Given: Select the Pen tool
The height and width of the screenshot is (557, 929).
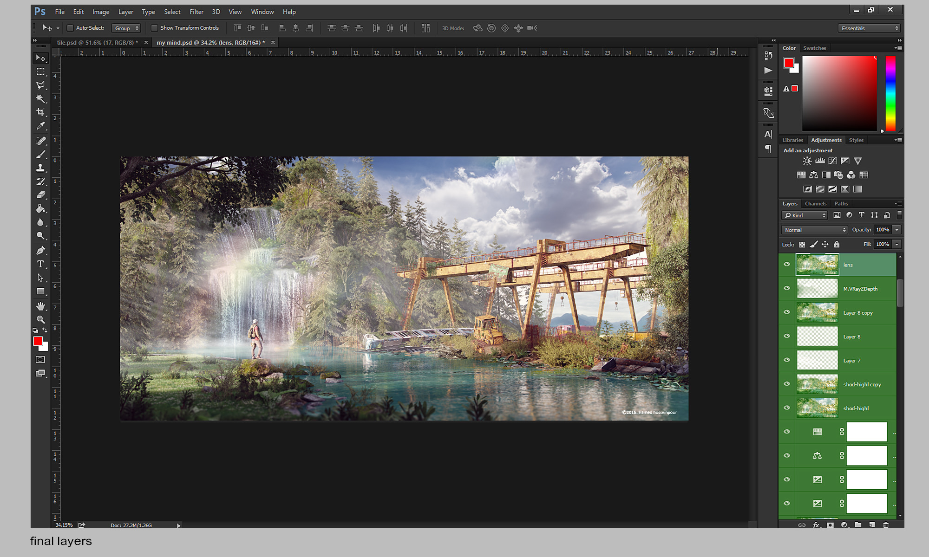Looking at the screenshot, I should tap(41, 251).
